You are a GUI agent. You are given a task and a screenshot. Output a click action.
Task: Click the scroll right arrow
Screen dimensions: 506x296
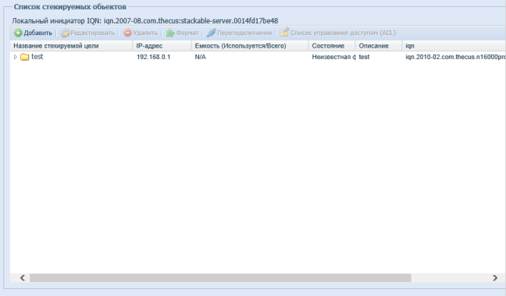[x=495, y=277]
